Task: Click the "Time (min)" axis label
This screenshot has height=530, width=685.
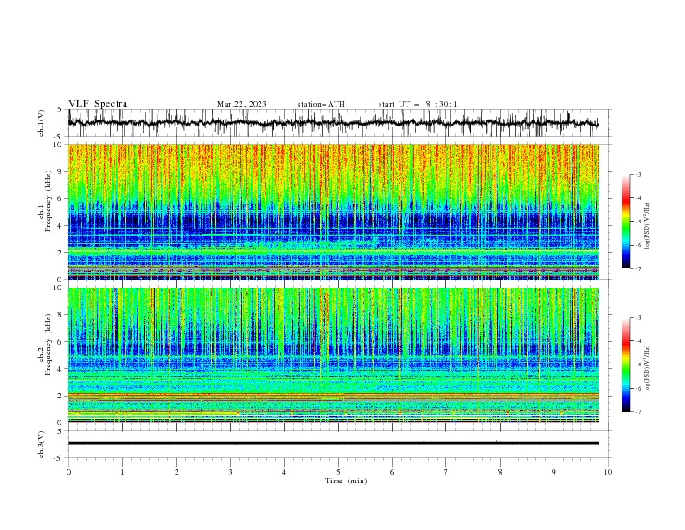Action: tap(346, 481)
